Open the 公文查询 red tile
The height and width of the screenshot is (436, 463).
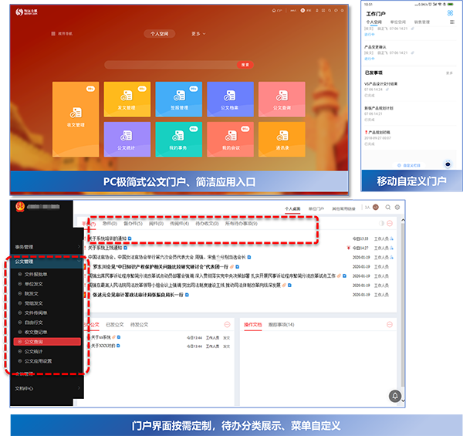(282, 99)
